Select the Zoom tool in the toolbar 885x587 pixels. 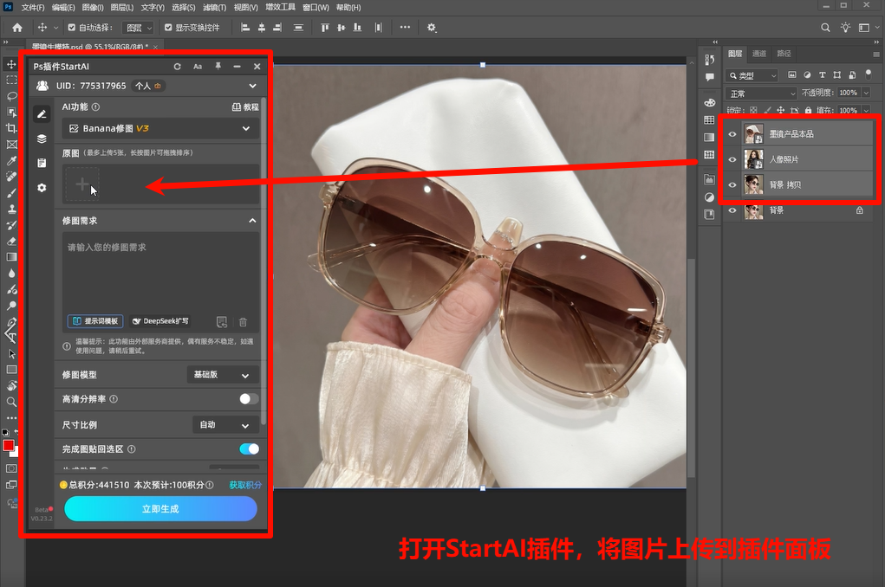11,402
